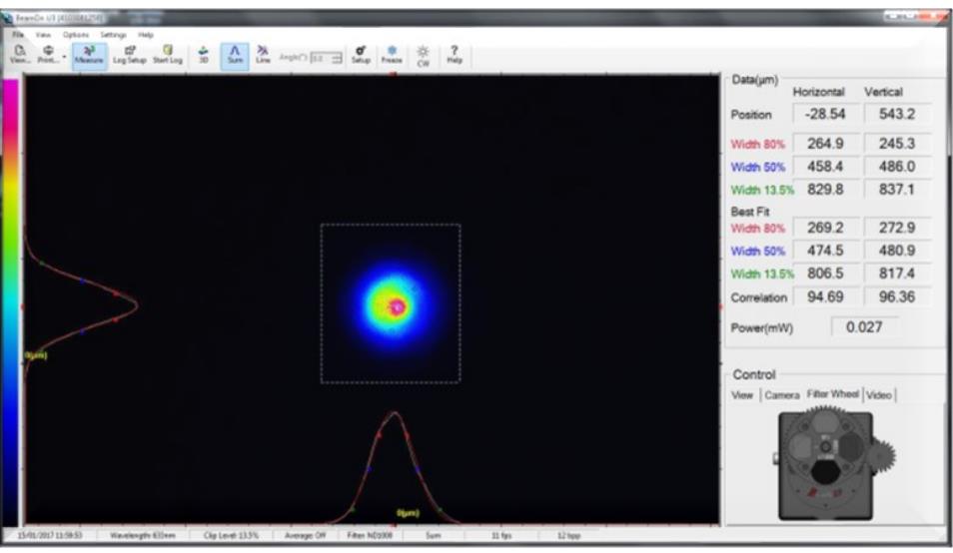Adjust the Angle spinner arrows

[x=337, y=59]
